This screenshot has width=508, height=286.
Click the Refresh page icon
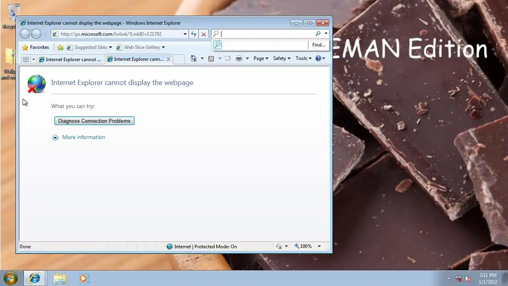click(194, 34)
